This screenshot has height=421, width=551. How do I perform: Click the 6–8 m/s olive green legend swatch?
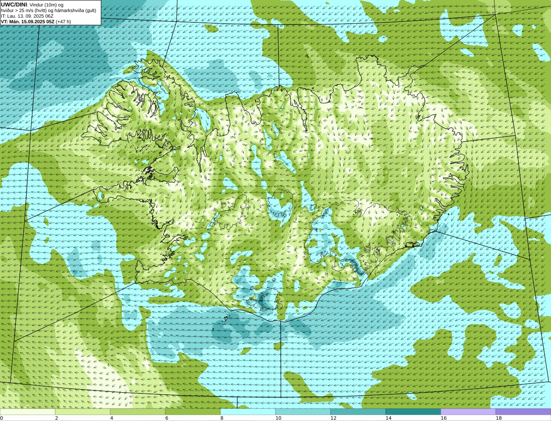(x=193, y=412)
